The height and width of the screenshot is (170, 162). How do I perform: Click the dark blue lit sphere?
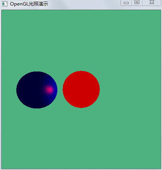click(x=37, y=90)
